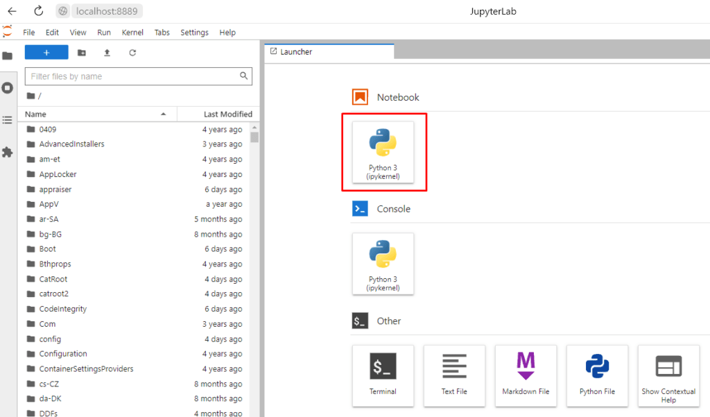Image resolution: width=710 pixels, height=417 pixels.
Task: Select the CodeIntegrity folder
Action: click(63, 309)
